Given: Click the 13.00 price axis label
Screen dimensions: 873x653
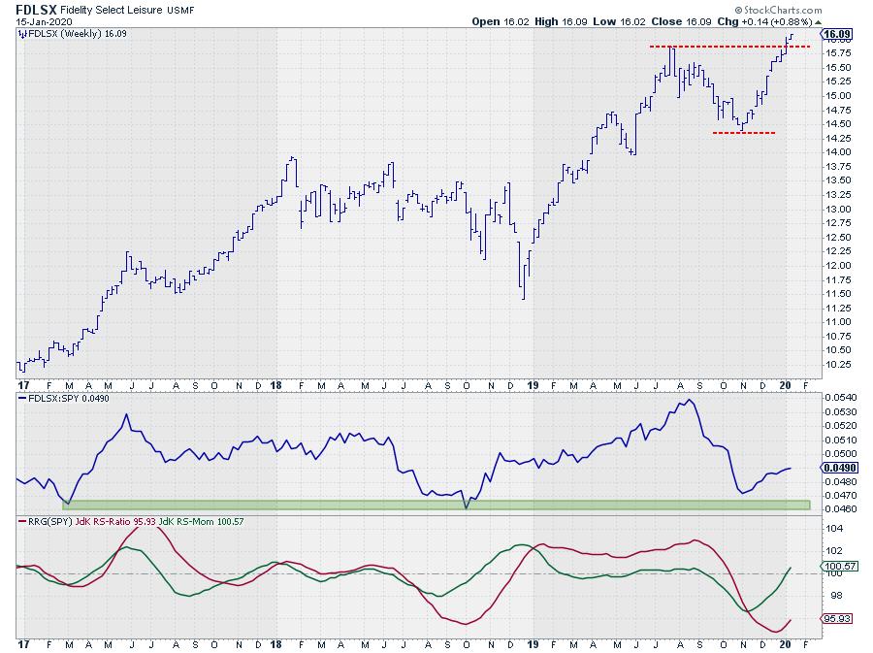Looking at the screenshot, I should (837, 210).
